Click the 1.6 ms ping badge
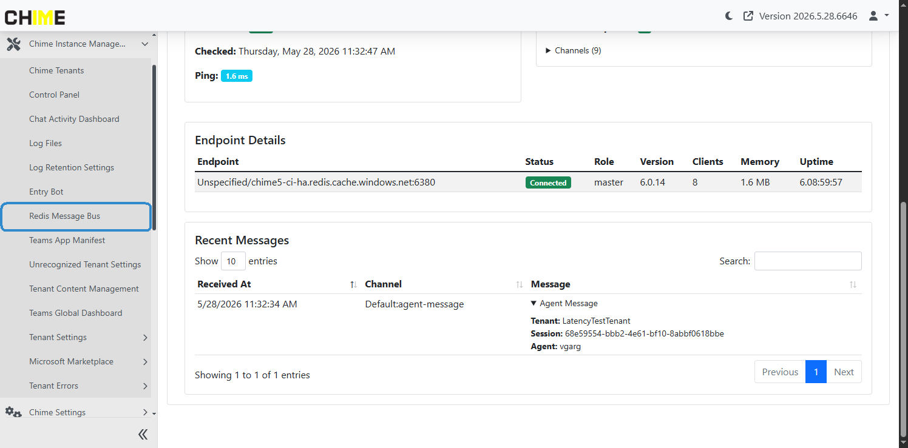Screen dimensions: 908x448 click(237, 76)
